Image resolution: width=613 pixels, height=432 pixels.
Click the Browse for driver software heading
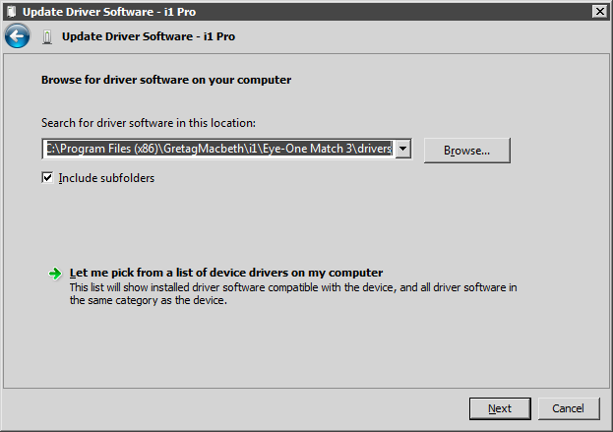(x=166, y=80)
